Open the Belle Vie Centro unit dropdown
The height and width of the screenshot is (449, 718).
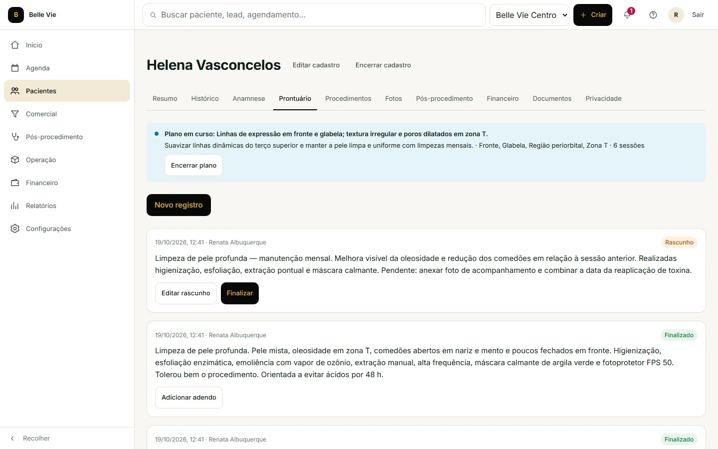click(x=530, y=15)
